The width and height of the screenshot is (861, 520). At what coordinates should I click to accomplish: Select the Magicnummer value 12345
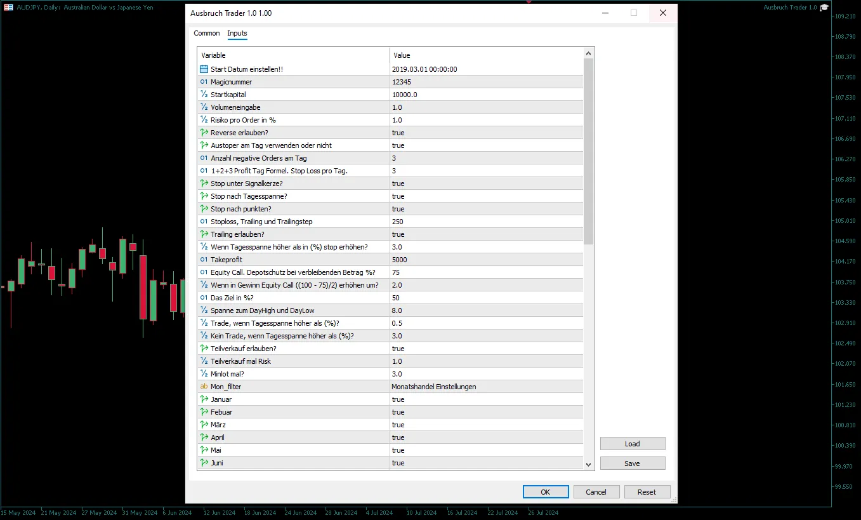tap(402, 82)
